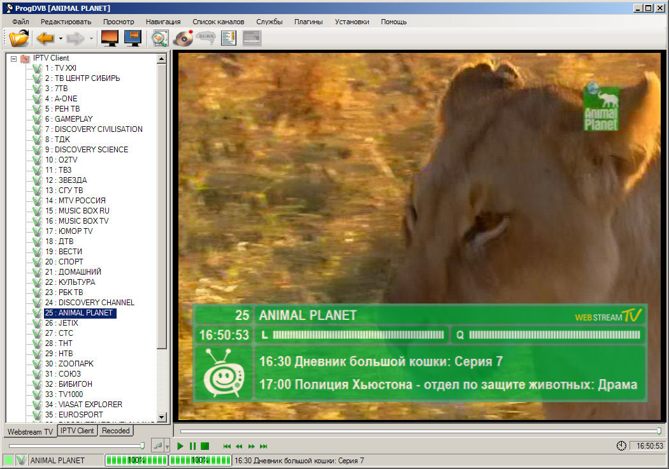Click status text 16:30 Дневник большой кошки
The width and height of the screenshot is (669, 469).
click(x=299, y=461)
